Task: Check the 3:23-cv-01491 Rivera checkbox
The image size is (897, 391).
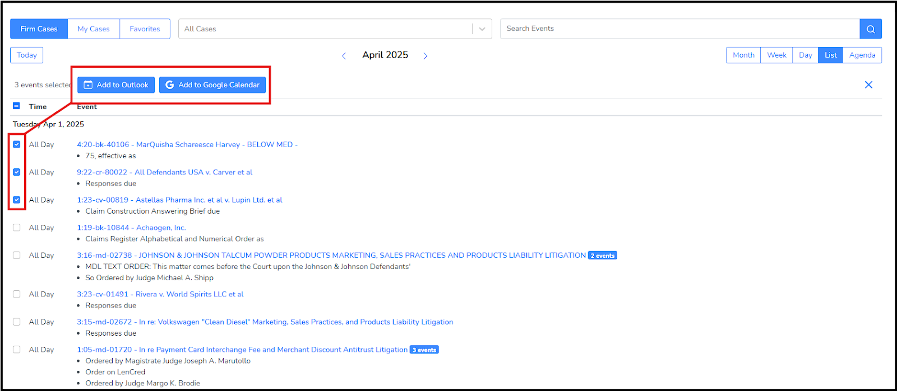Action: click(x=17, y=294)
